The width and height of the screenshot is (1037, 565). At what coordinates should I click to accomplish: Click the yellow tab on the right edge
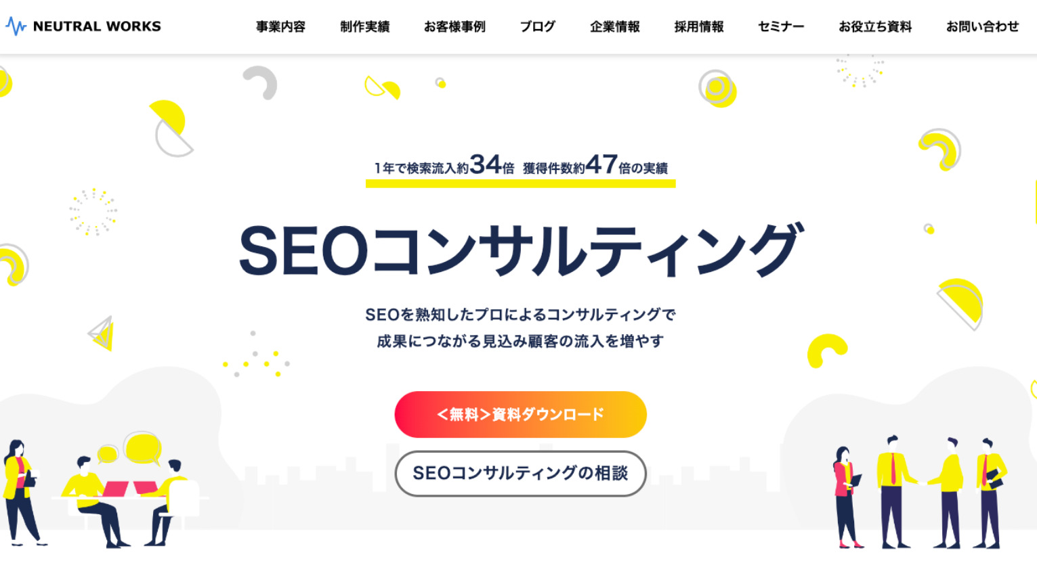(1034, 203)
